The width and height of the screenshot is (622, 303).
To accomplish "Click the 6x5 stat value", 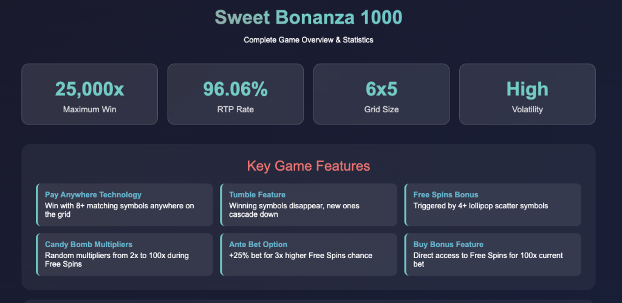I will point(381,89).
